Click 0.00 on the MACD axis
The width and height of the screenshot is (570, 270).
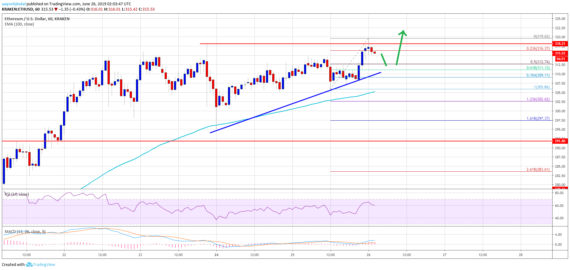(558, 244)
